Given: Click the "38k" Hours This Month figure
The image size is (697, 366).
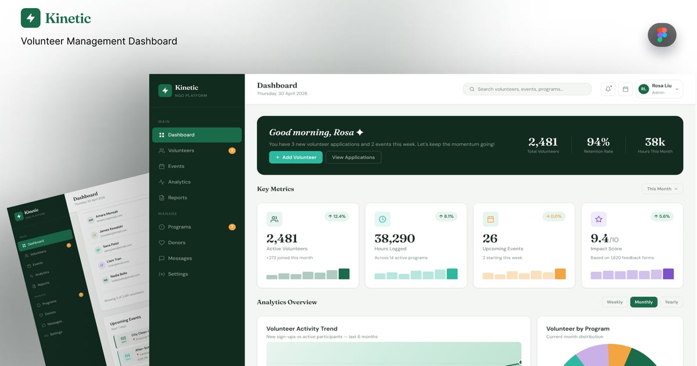Looking at the screenshot, I should (x=655, y=142).
